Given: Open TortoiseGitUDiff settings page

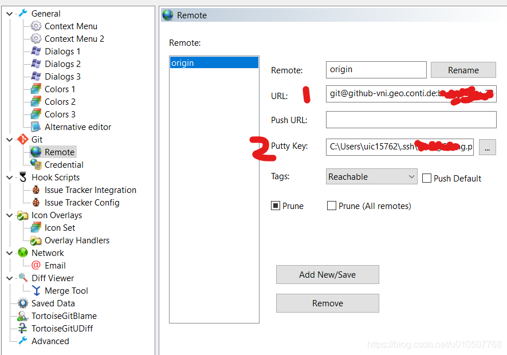Looking at the screenshot, I should point(62,329).
